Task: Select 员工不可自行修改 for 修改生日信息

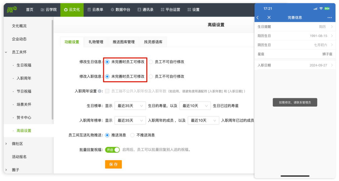Action: (151, 62)
